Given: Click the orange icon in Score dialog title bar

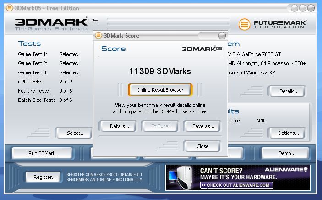Looking at the screenshot, I should tap(98, 36).
